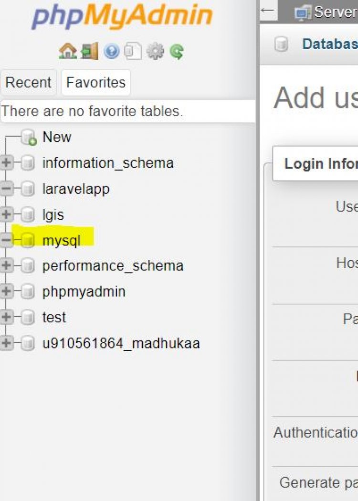Switch to the Recent tab
The height and width of the screenshot is (501, 358).
pyautogui.click(x=28, y=83)
